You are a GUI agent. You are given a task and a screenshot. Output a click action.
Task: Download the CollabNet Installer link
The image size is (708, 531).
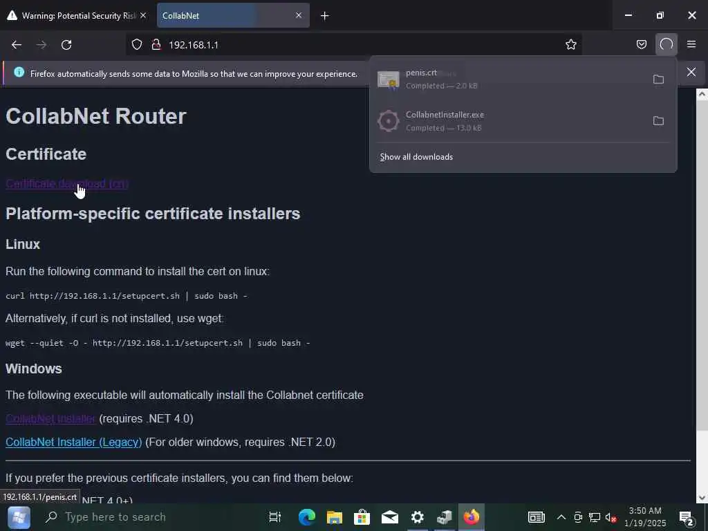coord(50,418)
